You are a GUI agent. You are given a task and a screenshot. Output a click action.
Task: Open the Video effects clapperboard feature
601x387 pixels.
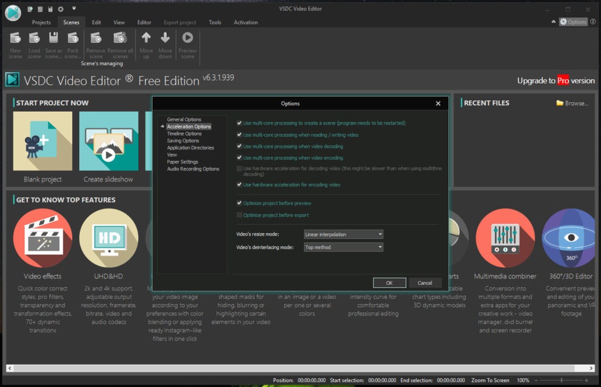coord(42,238)
